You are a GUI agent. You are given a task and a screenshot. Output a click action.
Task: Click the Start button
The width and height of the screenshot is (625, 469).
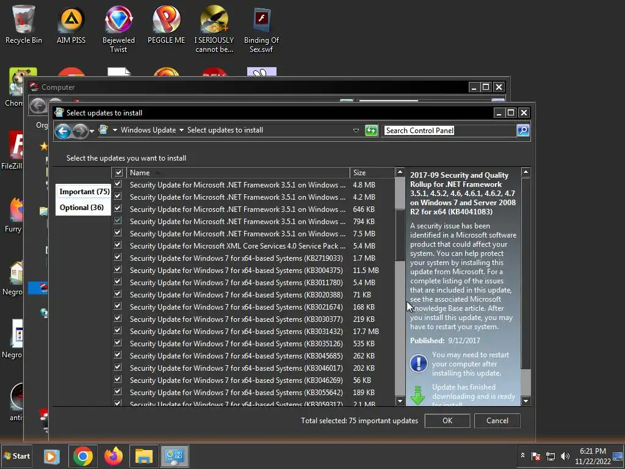pyautogui.click(x=16, y=456)
